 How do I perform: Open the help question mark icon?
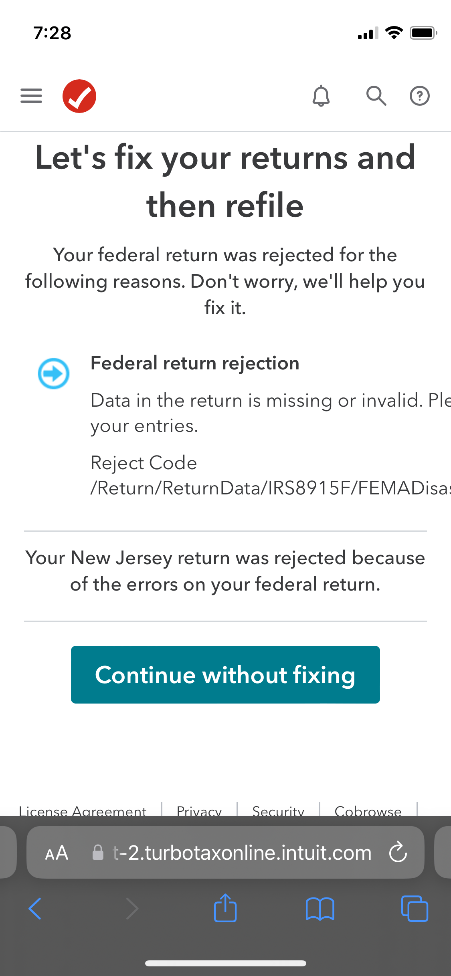[x=419, y=96]
